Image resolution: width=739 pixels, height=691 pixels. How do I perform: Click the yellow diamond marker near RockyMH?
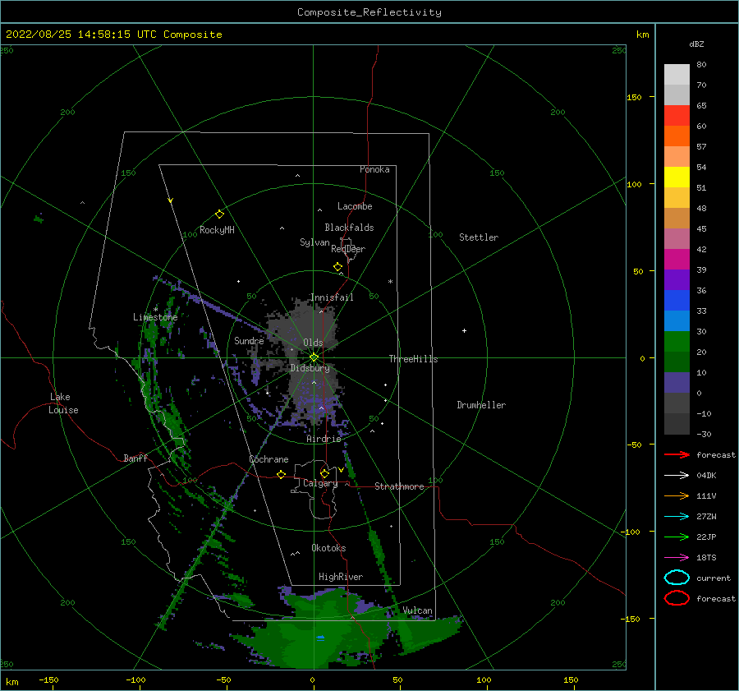point(219,214)
